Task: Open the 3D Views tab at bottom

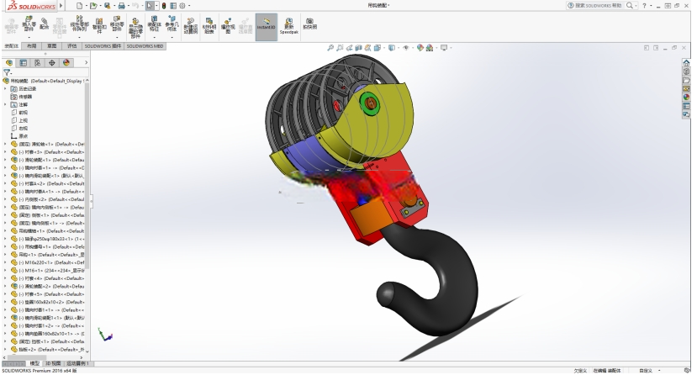Action: (54, 363)
